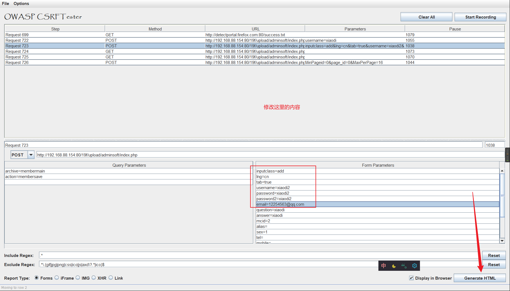Click the pause value field showing 1038

[495, 145]
